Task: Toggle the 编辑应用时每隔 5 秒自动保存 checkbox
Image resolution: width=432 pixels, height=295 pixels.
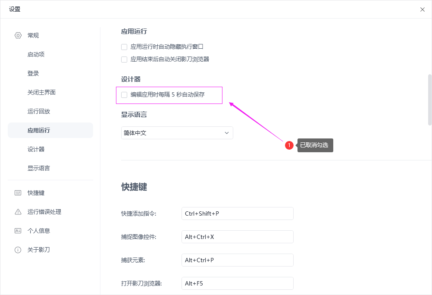Action: click(x=124, y=95)
